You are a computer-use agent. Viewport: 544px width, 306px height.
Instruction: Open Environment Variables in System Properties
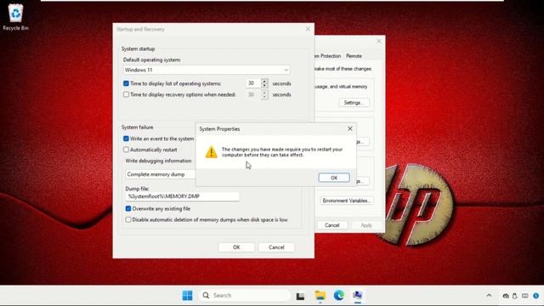(347, 201)
